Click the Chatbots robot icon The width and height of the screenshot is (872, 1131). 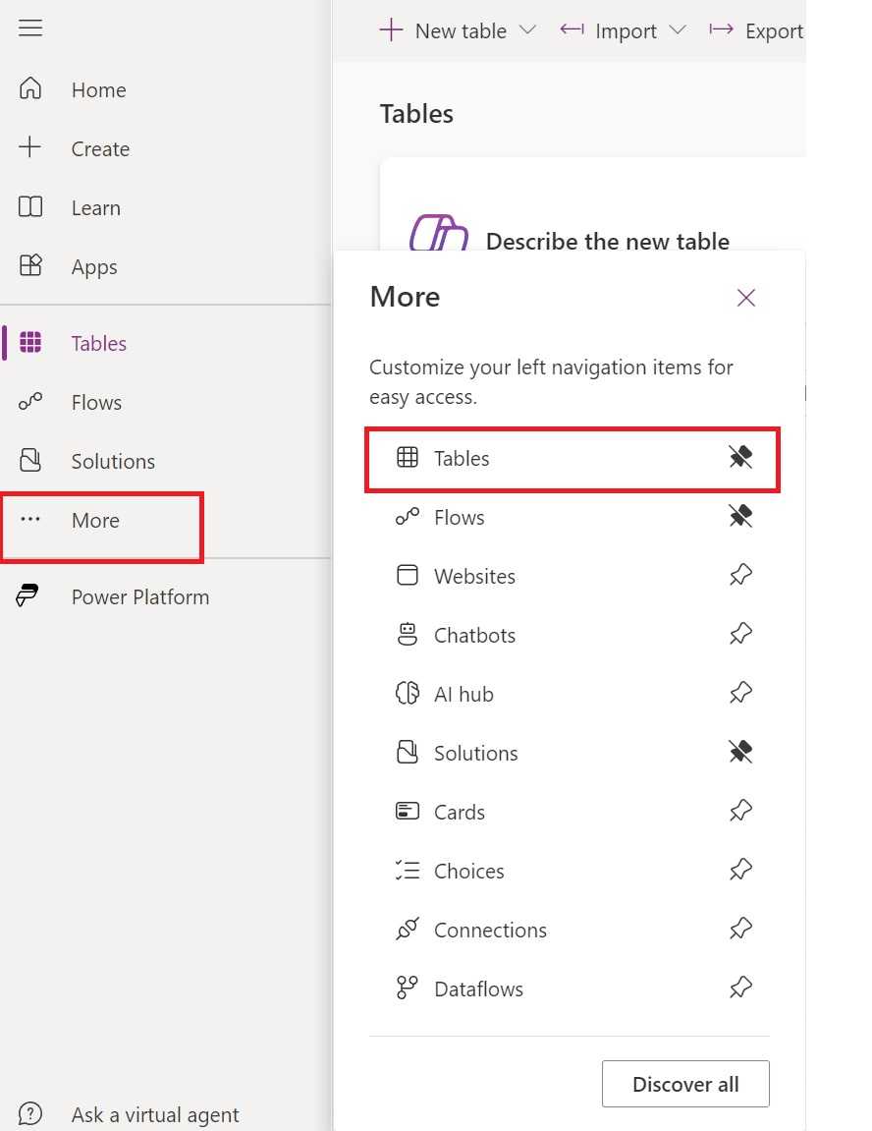click(x=408, y=634)
